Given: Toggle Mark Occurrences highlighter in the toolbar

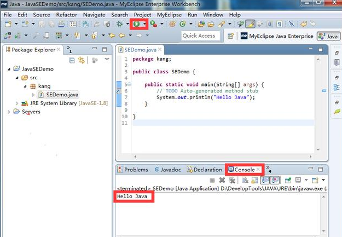Looking at the screenshot, I should coord(250,24).
